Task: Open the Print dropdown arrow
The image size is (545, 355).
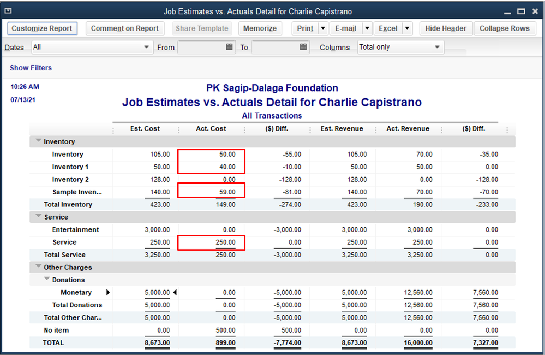Action: tap(323, 28)
